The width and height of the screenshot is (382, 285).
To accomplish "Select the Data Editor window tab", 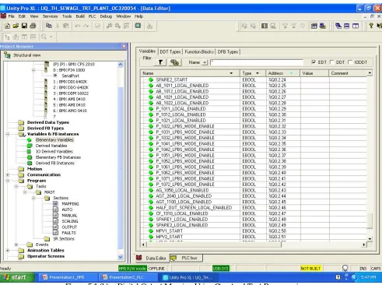I will (152, 258).
